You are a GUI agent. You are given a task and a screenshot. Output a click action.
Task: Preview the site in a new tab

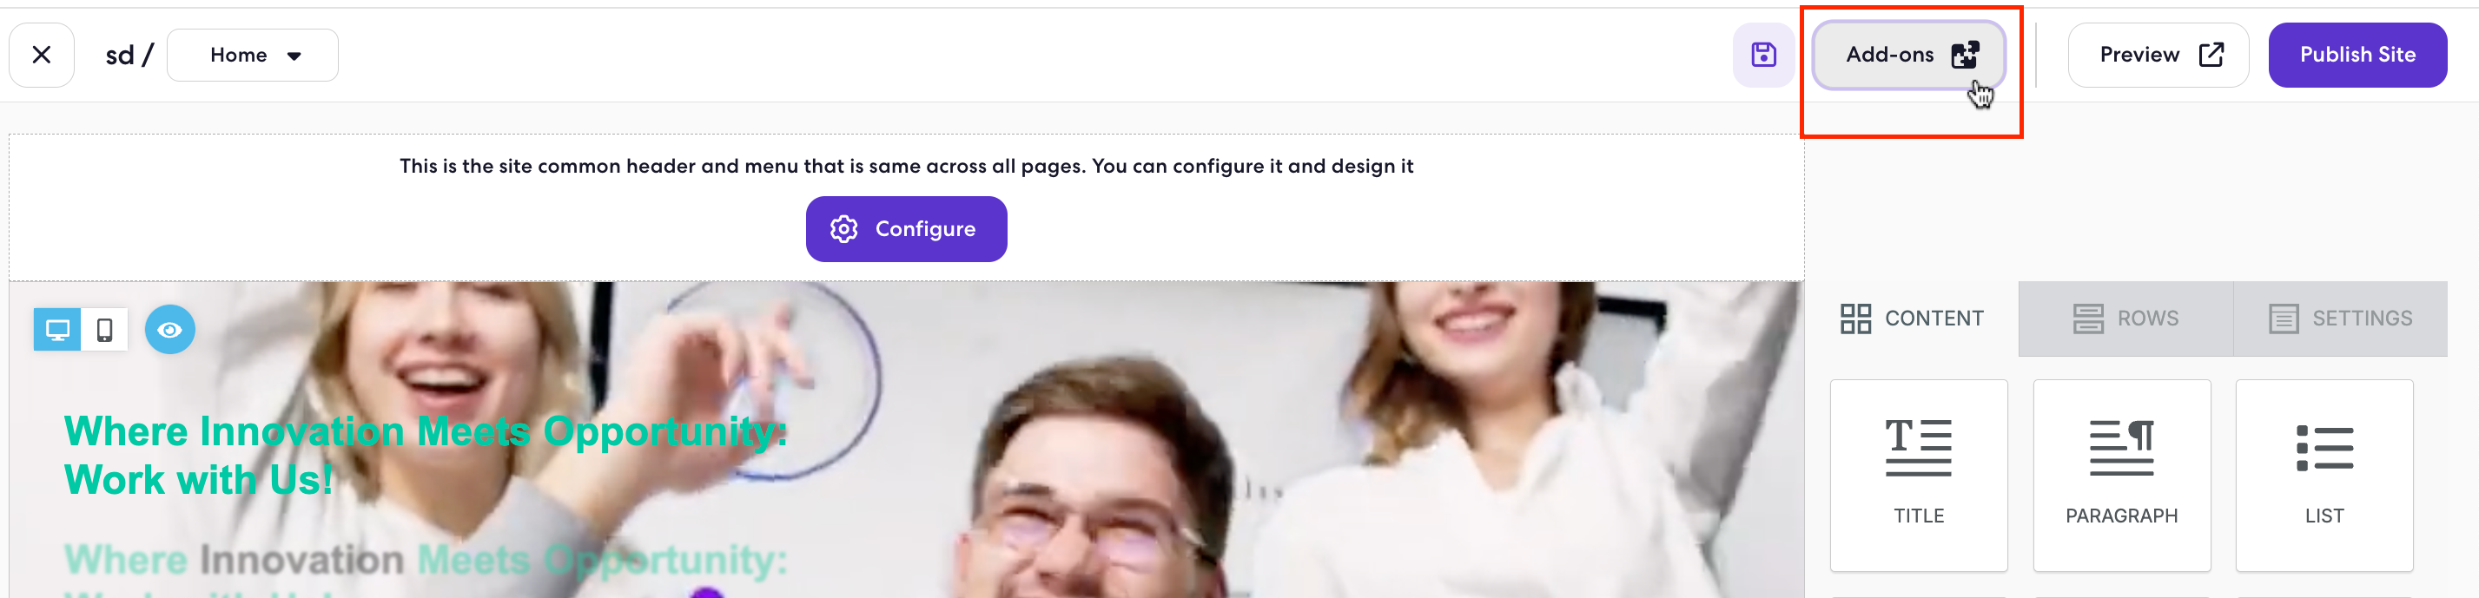[x=2158, y=55]
